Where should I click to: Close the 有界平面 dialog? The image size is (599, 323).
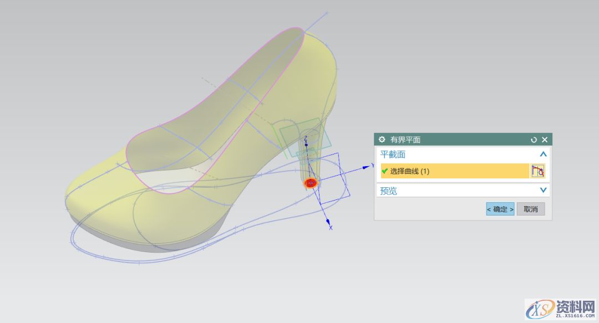(545, 140)
